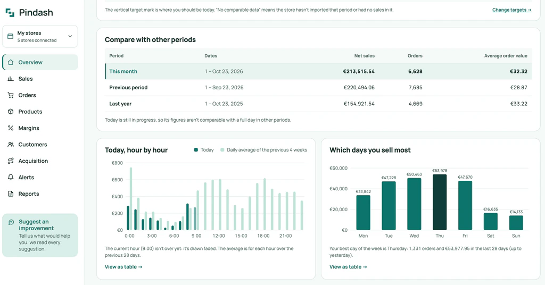The width and height of the screenshot is (545, 285).
Task: Open the Alerts section
Action: [40, 178]
